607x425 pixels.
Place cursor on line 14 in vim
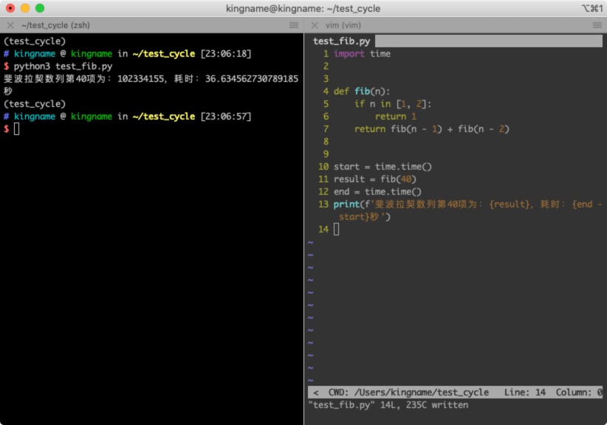[337, 229]
